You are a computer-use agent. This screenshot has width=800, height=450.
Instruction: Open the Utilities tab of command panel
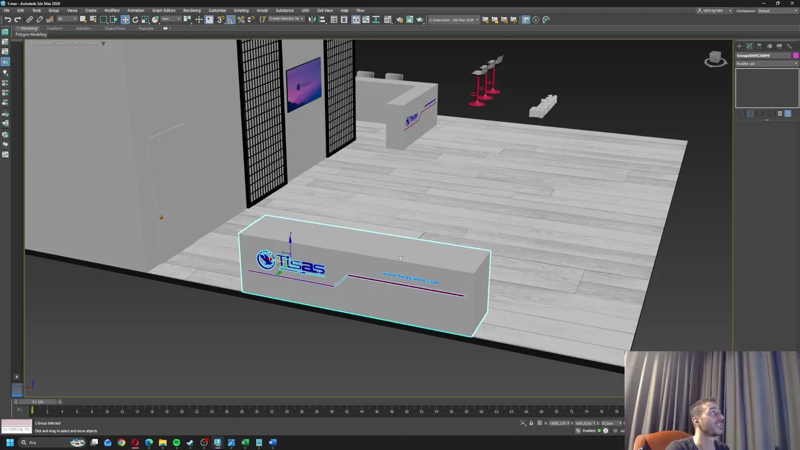pos(789,46)
